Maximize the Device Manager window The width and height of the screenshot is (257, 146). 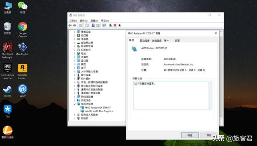[x=210, y=15]
